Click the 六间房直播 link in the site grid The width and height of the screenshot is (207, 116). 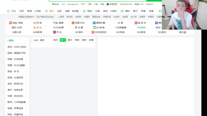point(120,28)
